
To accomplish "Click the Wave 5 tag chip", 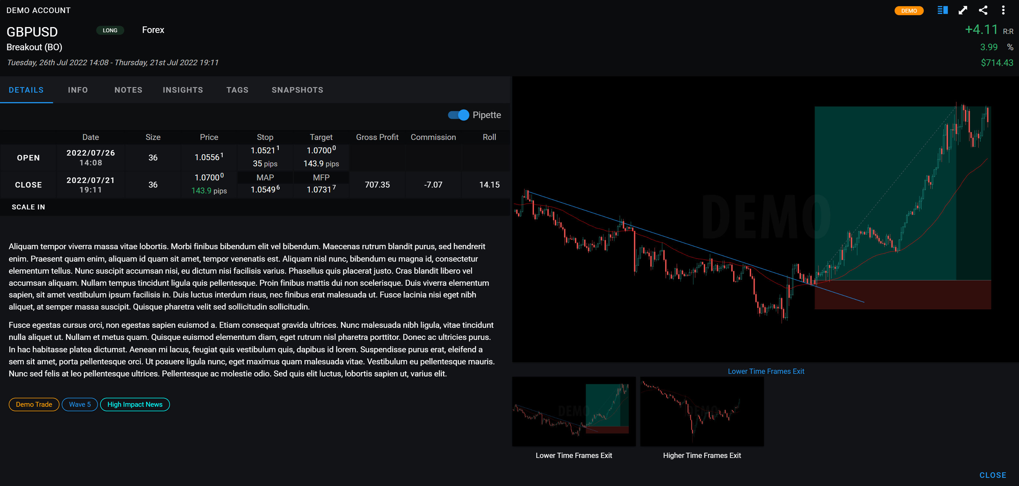I will pyautogui.click(x=80, y=404).
